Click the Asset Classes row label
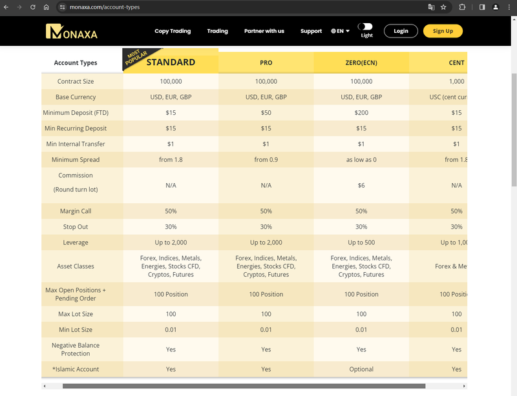 point(76,266)
